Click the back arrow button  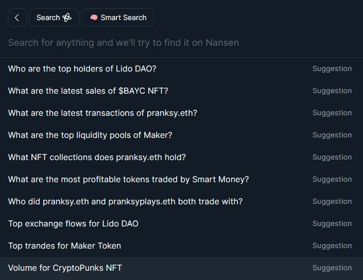(16, 17)
